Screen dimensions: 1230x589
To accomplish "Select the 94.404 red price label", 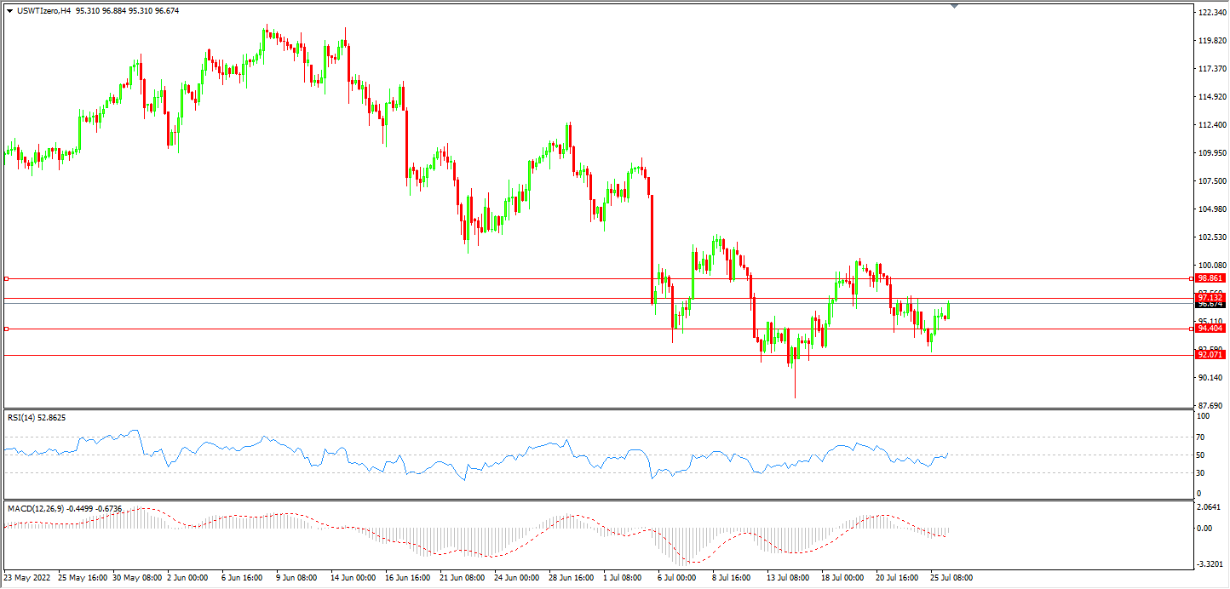I will pos(1210,329).
